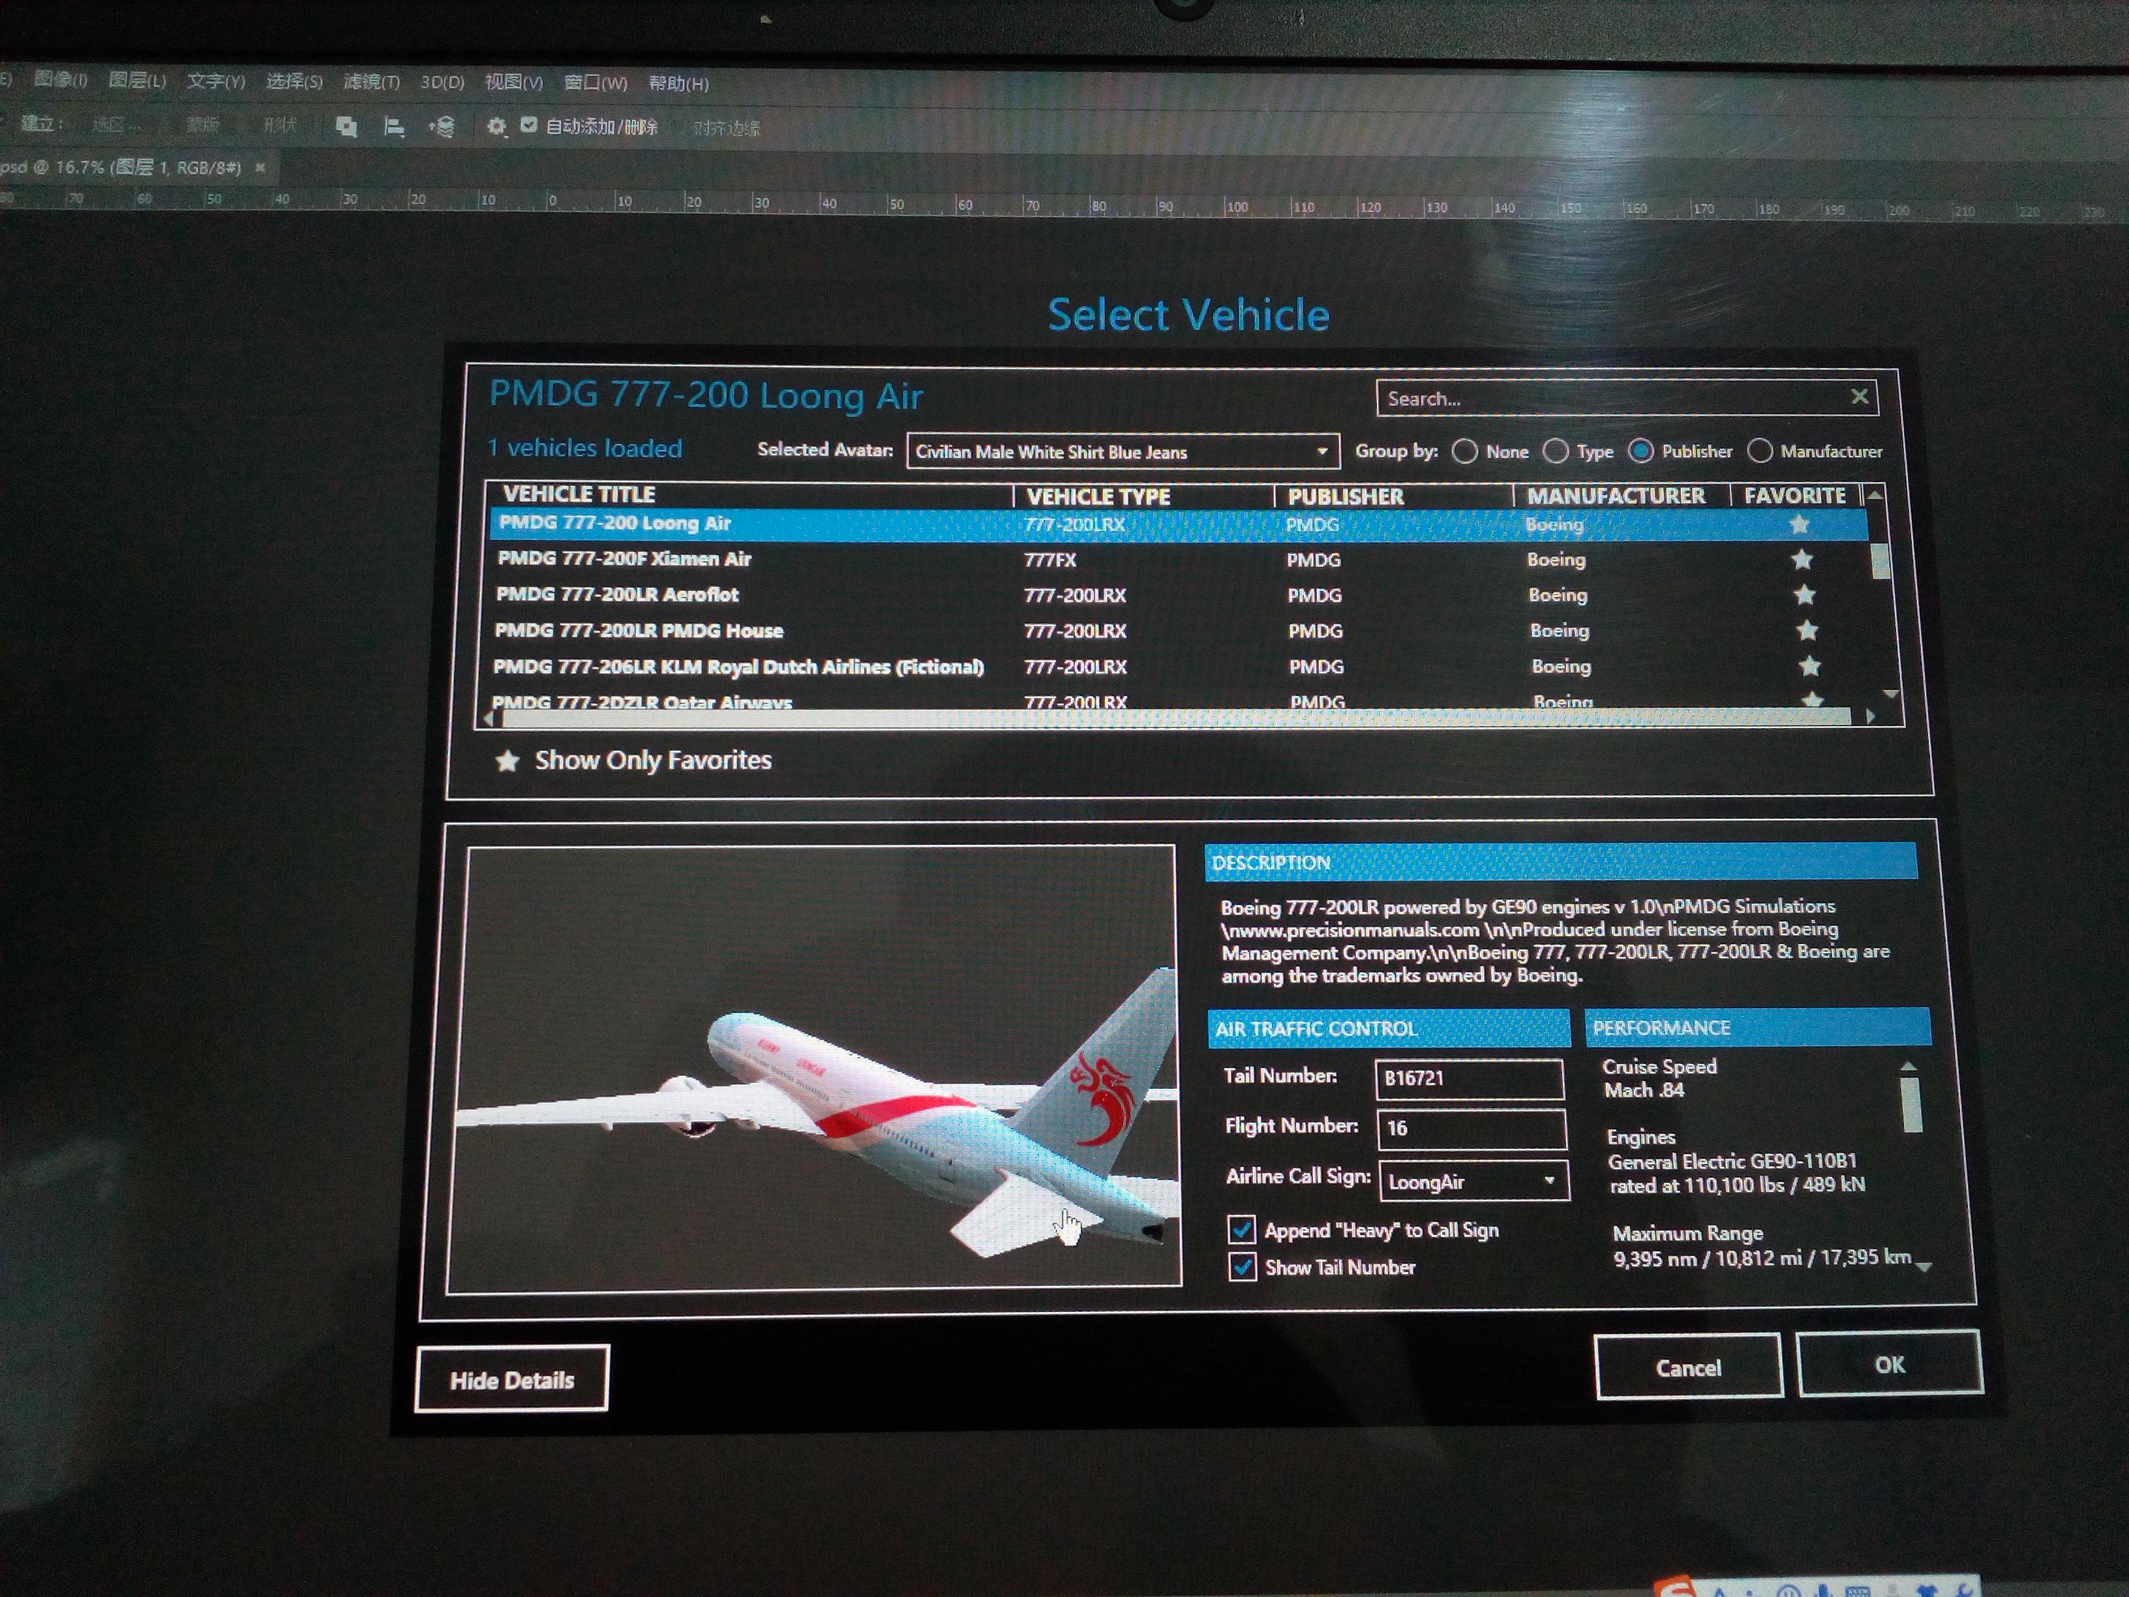This screenshot has height=1597, width=2129.
Task: Toggle favorite star for Xiamen Air row
Action: 1802,559
